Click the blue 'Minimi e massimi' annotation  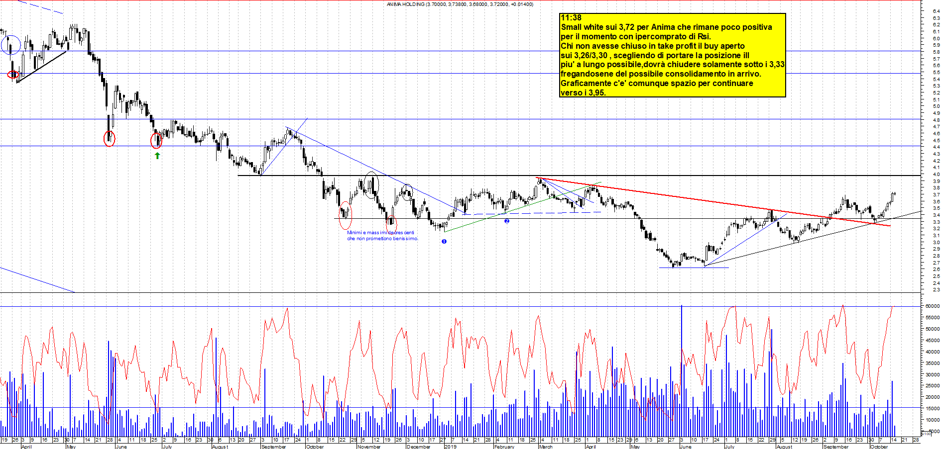tap(382, 235)
